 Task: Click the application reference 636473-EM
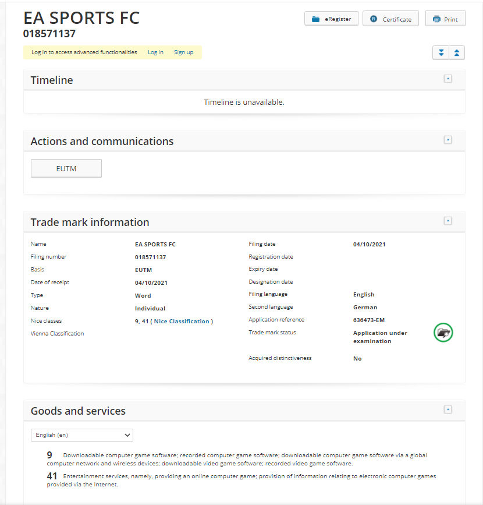369,320
